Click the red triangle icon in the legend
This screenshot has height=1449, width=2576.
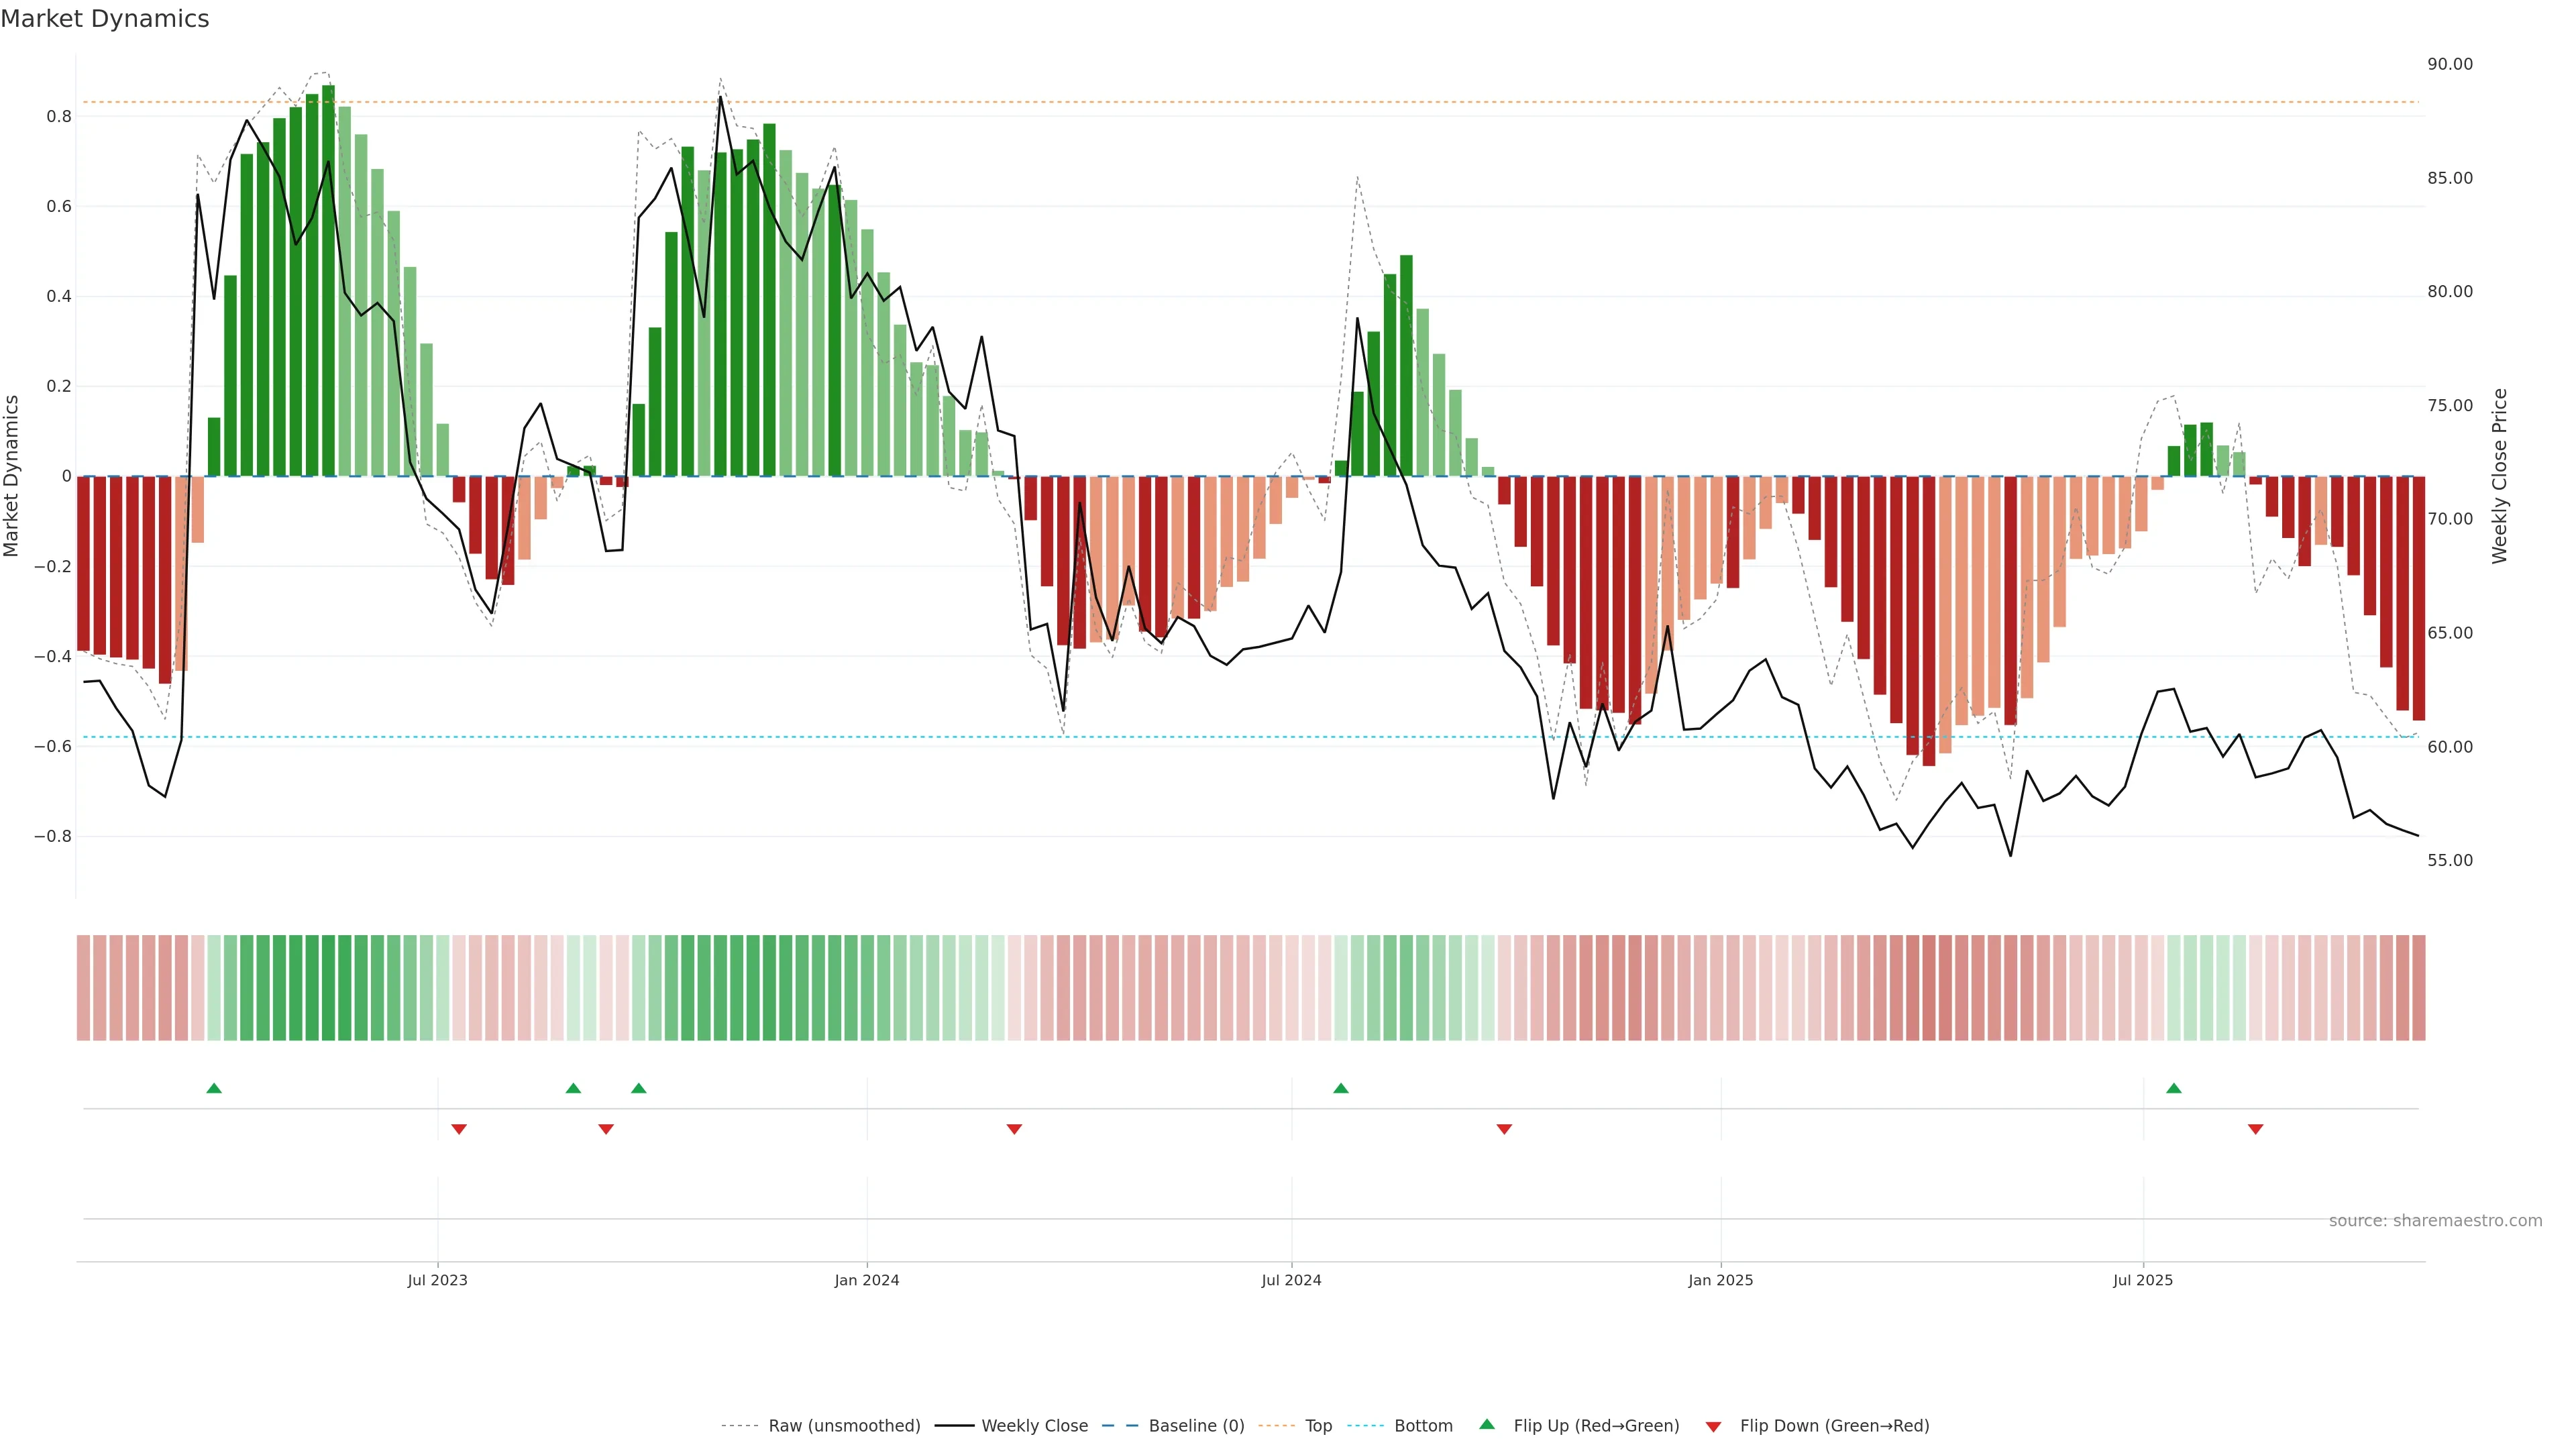[x=1713, y=1426]
